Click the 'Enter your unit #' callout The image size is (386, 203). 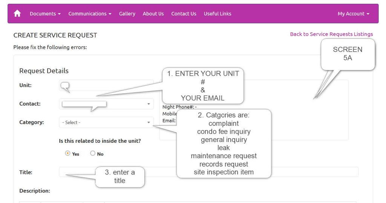pyautogui.click(x=203, y=85)
